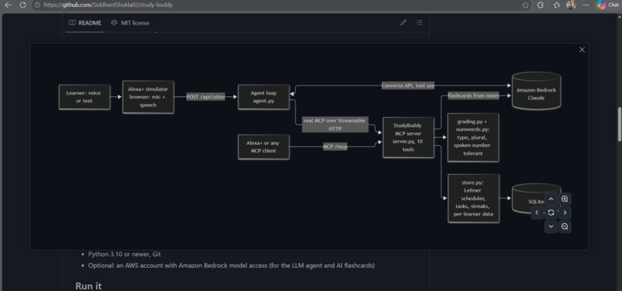Pan the diagram up
The height and width of the screenshot is (291, 622).
click(x=551, y=199)
